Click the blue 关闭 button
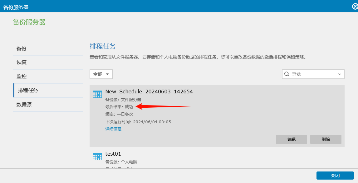This screenshot has height=183, width=358. click(335, 176)
